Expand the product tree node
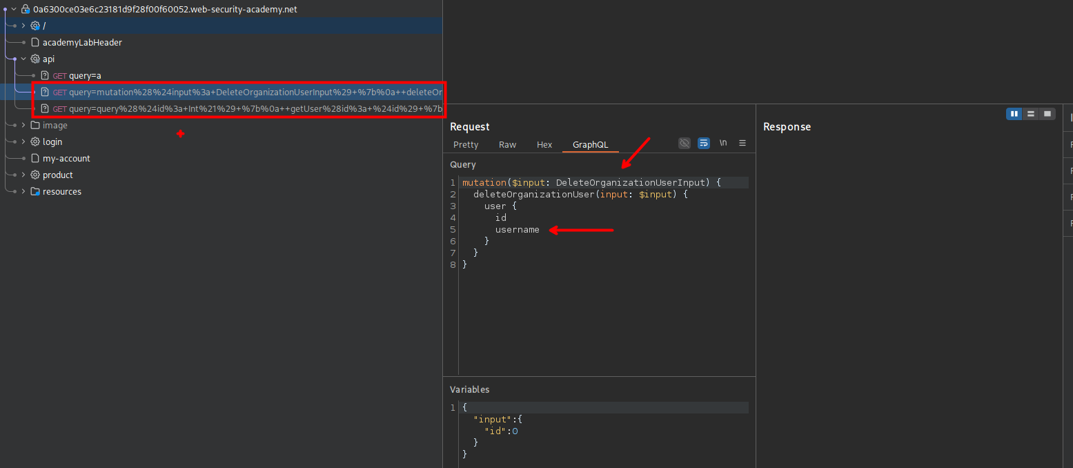 click(x=23, y=175)
